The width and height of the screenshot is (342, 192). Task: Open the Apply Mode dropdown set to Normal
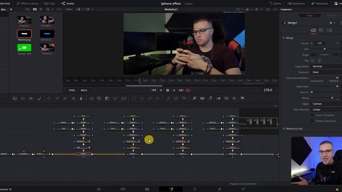[x=327, y=66]
